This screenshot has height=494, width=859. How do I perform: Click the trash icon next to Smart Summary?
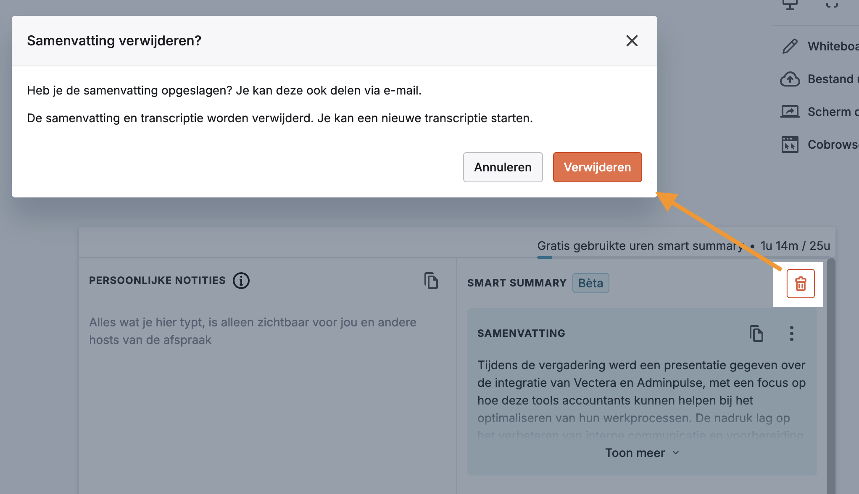click(801, 284)
